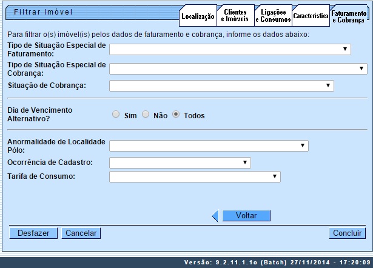Click the blue back arrow icon beside Voltar

click(215, 216)
